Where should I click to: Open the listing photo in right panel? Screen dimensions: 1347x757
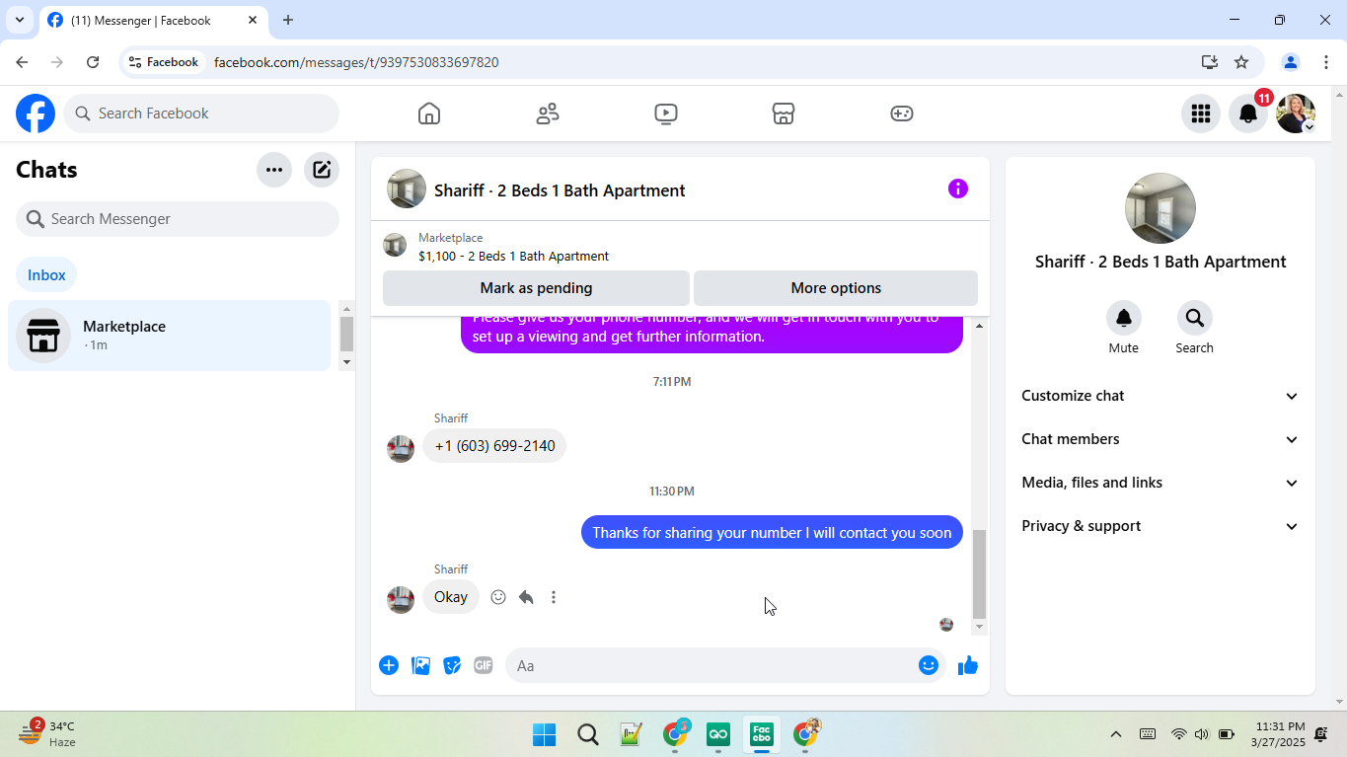1160,208
